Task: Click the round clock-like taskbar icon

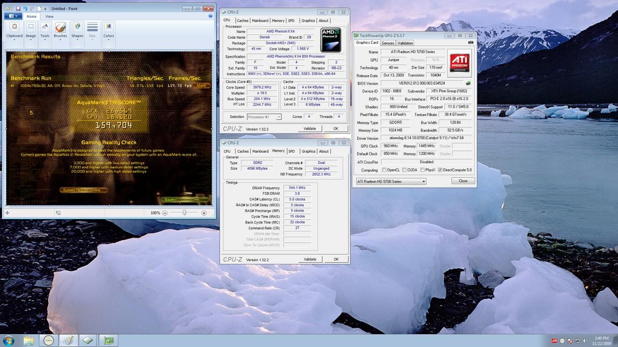Action: 48,341
